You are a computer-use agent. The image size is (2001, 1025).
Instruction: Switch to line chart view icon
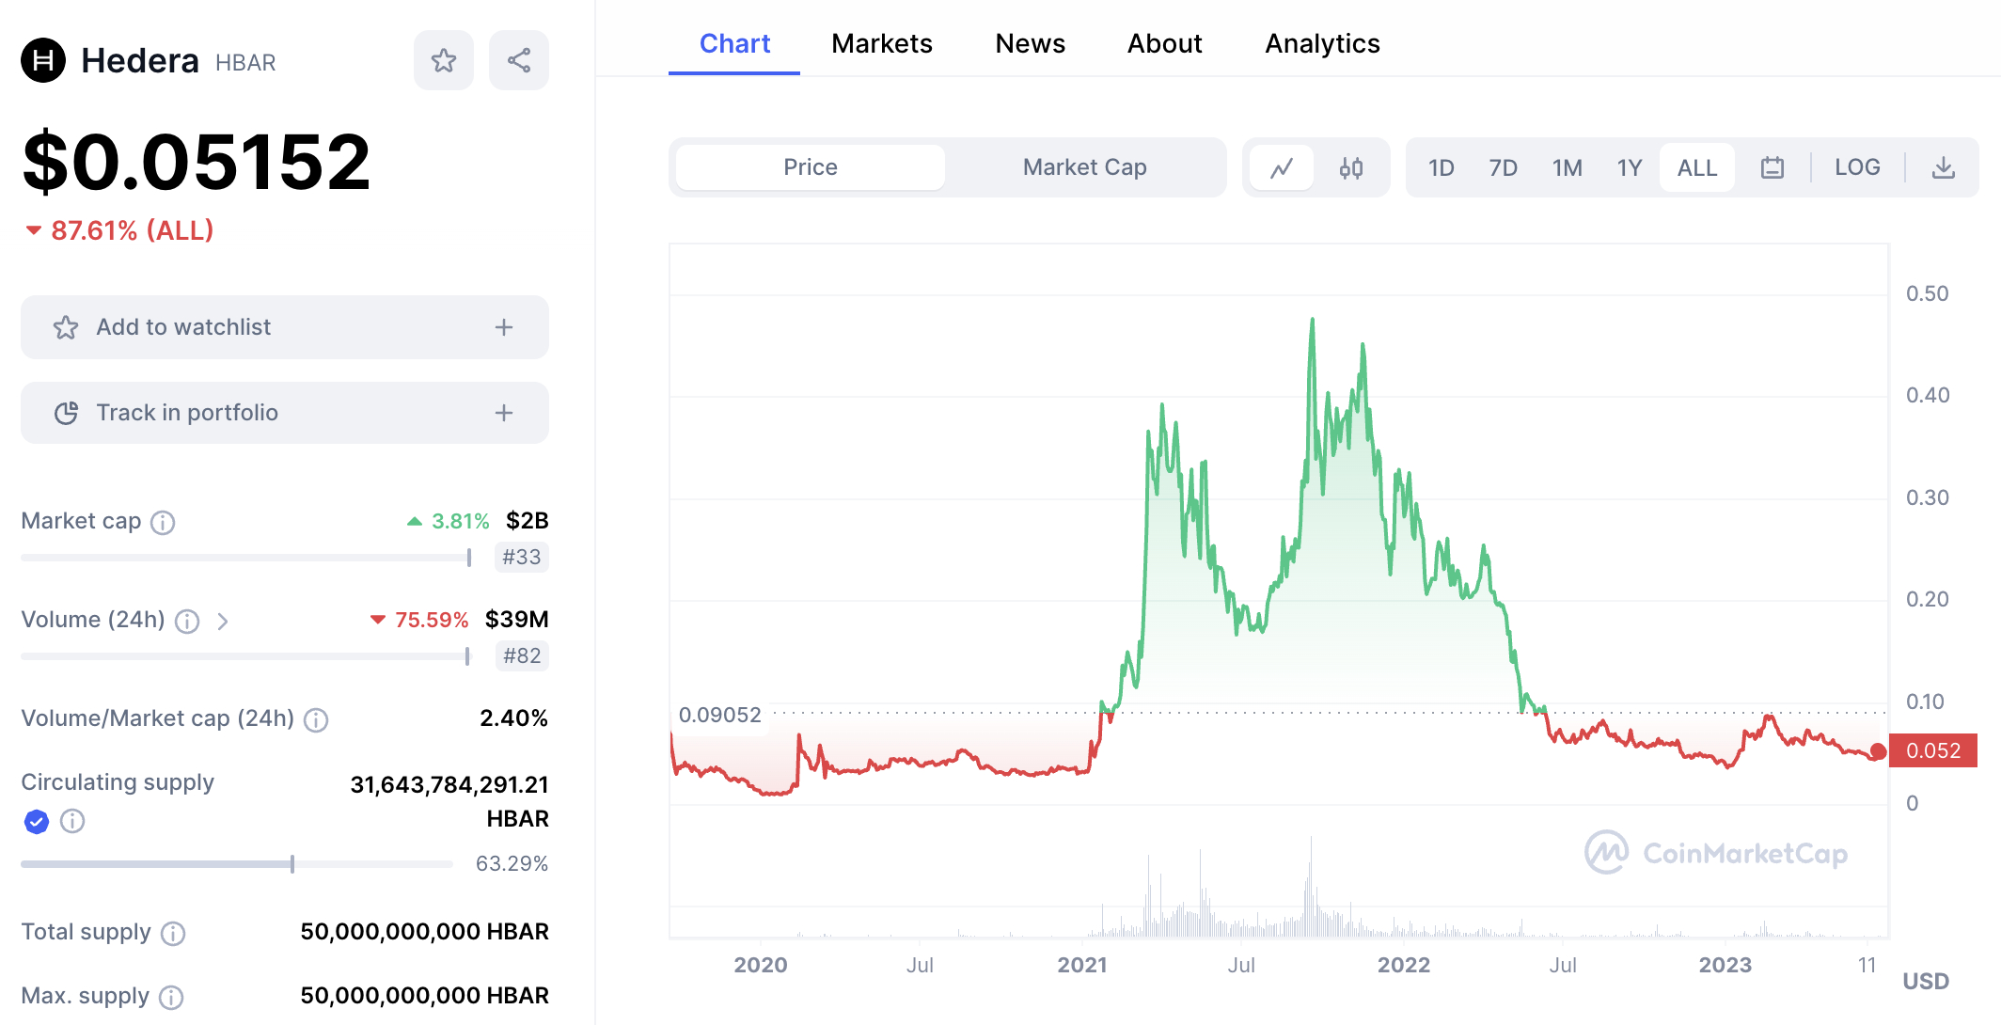click(x=1282, y=167)
